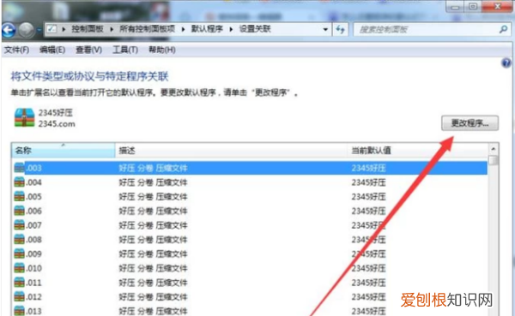Screen dimensions: 515x316
Task: Select the .012 extension name
Action: (33, 296)
